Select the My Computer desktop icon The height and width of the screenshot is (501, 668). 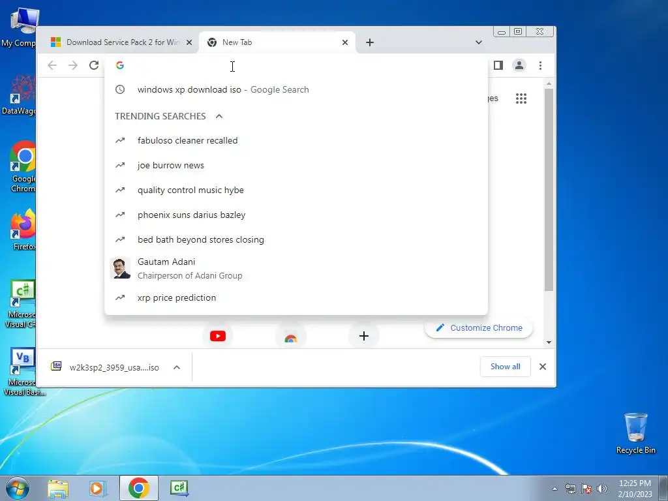[x=20, y=27]
